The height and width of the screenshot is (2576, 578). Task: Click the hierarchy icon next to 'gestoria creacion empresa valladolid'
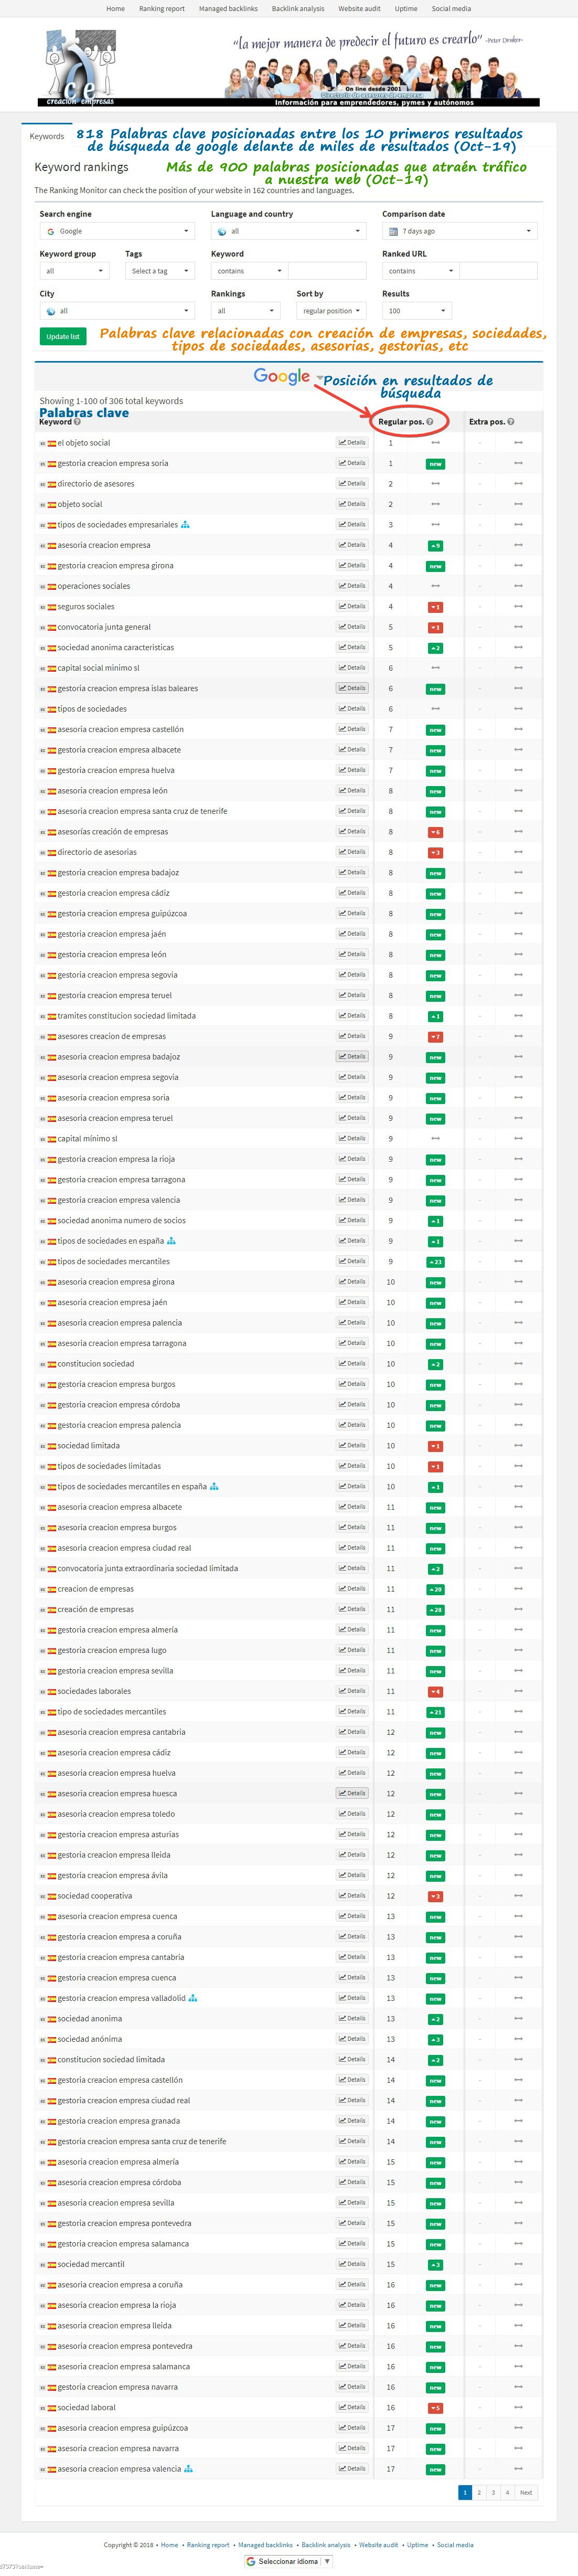(x=193, y=1998)
